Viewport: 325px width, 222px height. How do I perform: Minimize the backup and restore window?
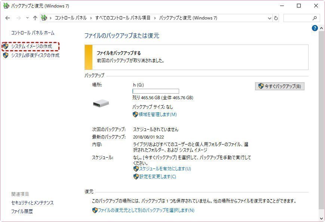click(282, 6)
